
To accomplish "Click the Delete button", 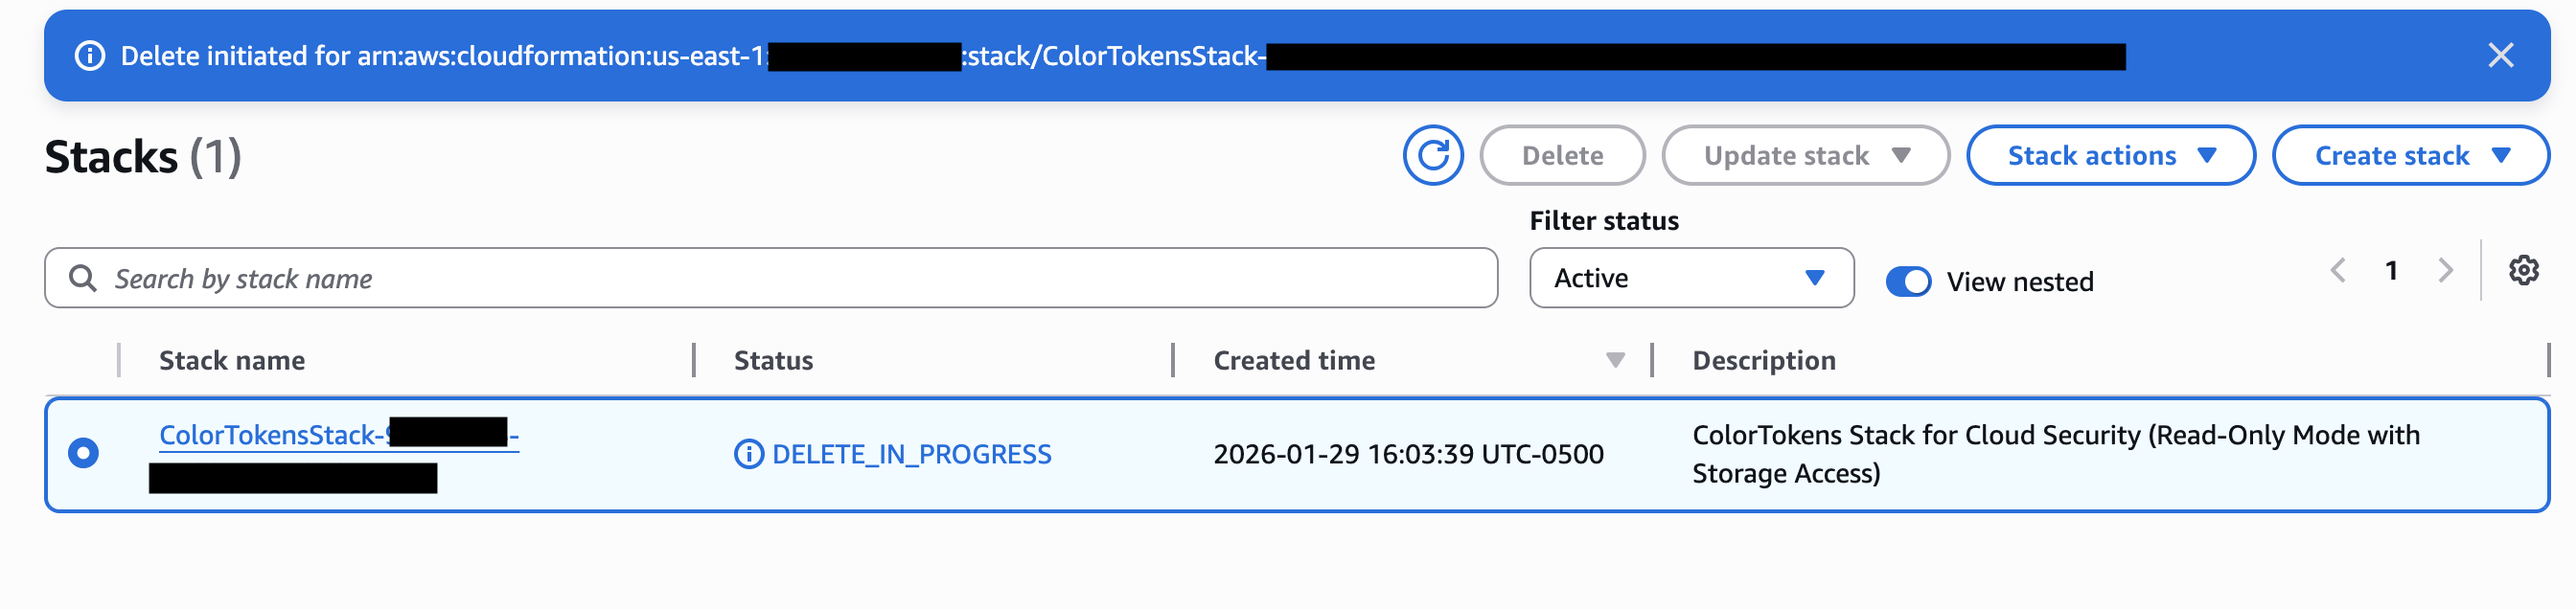I will click(x=1562, y=155).
